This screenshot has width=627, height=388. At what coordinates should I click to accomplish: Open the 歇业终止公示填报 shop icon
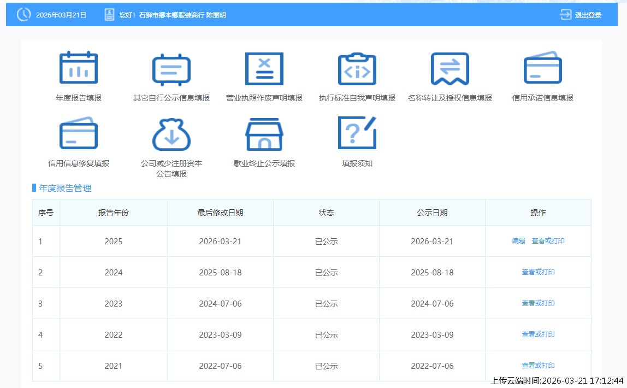264,134
